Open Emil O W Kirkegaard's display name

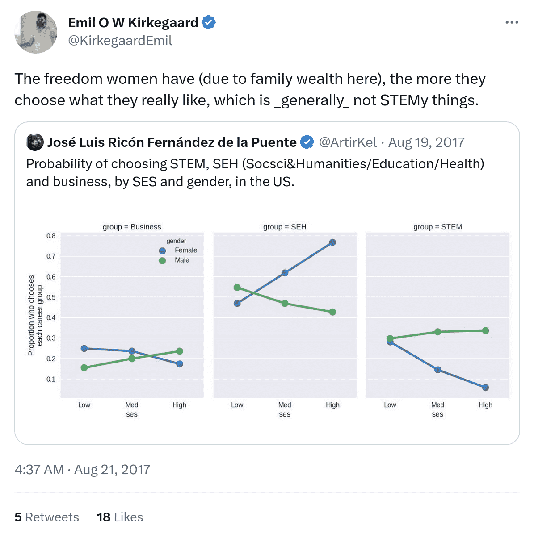point(133,22)
